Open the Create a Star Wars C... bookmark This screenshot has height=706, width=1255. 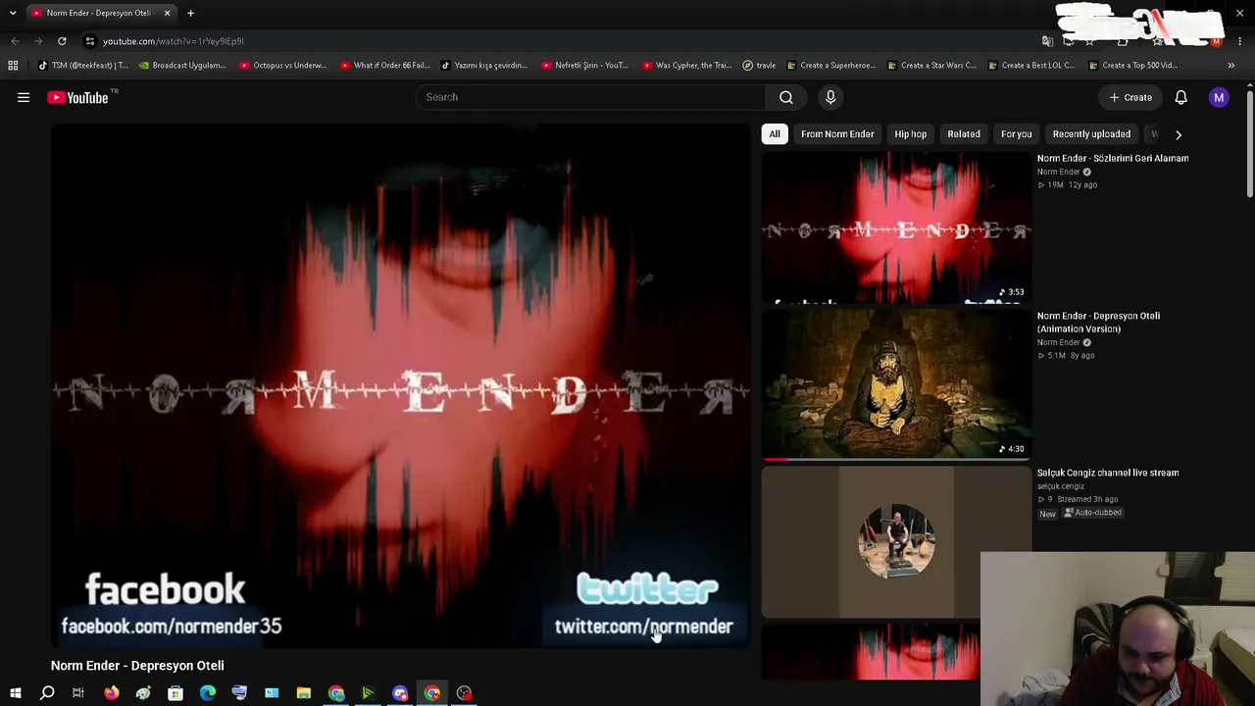931,66
